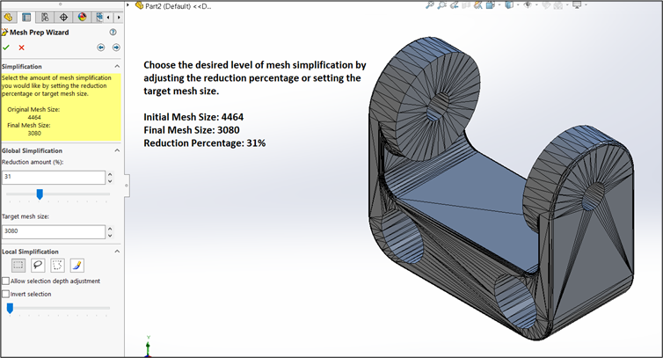Viewport: 663px width, 358px height.
Task: Cancel the wizard with the red X
Action: pos(22,47)
